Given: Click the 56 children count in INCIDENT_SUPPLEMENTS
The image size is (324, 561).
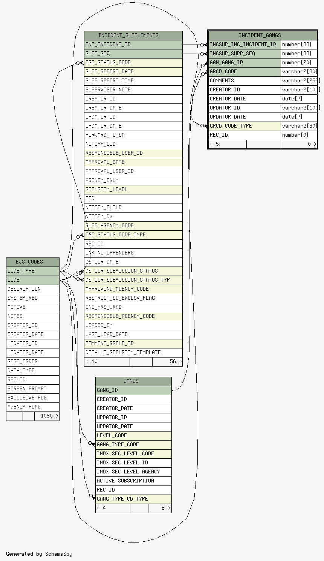Looking at the screenshot, I should tap(167, 362).
